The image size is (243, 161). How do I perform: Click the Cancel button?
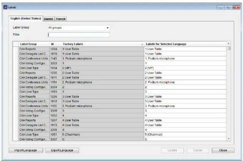(x=198, y=150)
